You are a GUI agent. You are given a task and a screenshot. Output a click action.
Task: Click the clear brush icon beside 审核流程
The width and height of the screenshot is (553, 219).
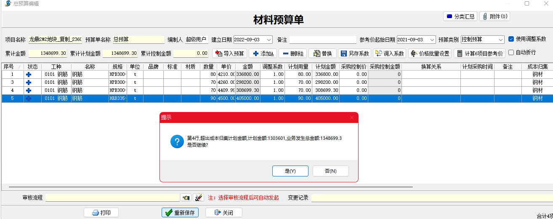(198, 198)
